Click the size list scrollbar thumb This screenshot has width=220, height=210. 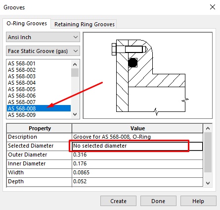75,72
